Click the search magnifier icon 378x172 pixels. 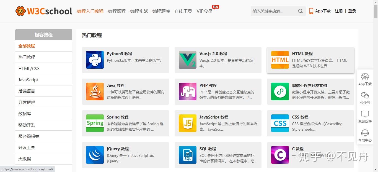tap(301, 11)
